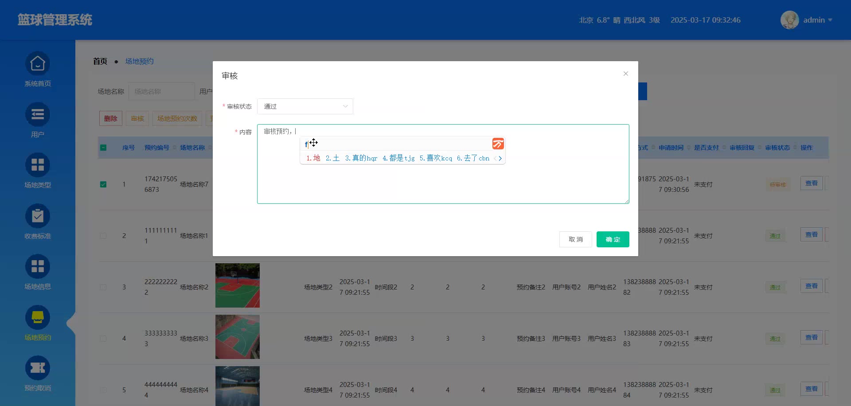This screenshot has height=406, width=851.
Task: View row 3 with 查看 button
Action: [x=812, y=286]
